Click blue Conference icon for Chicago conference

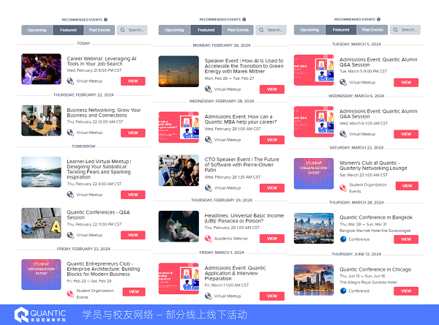[x=343, y=291]
